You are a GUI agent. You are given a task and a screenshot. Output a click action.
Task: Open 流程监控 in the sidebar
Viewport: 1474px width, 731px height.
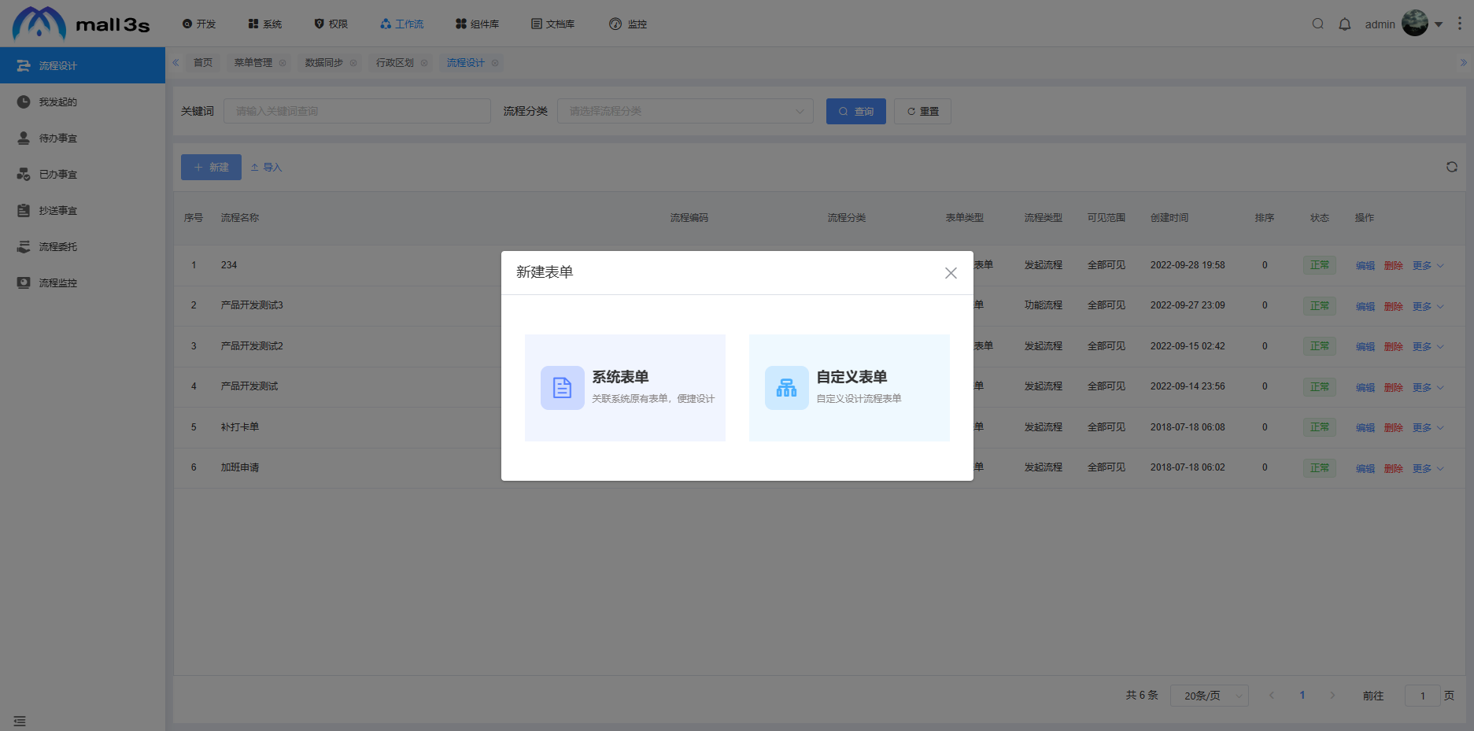tap(83, 282)
